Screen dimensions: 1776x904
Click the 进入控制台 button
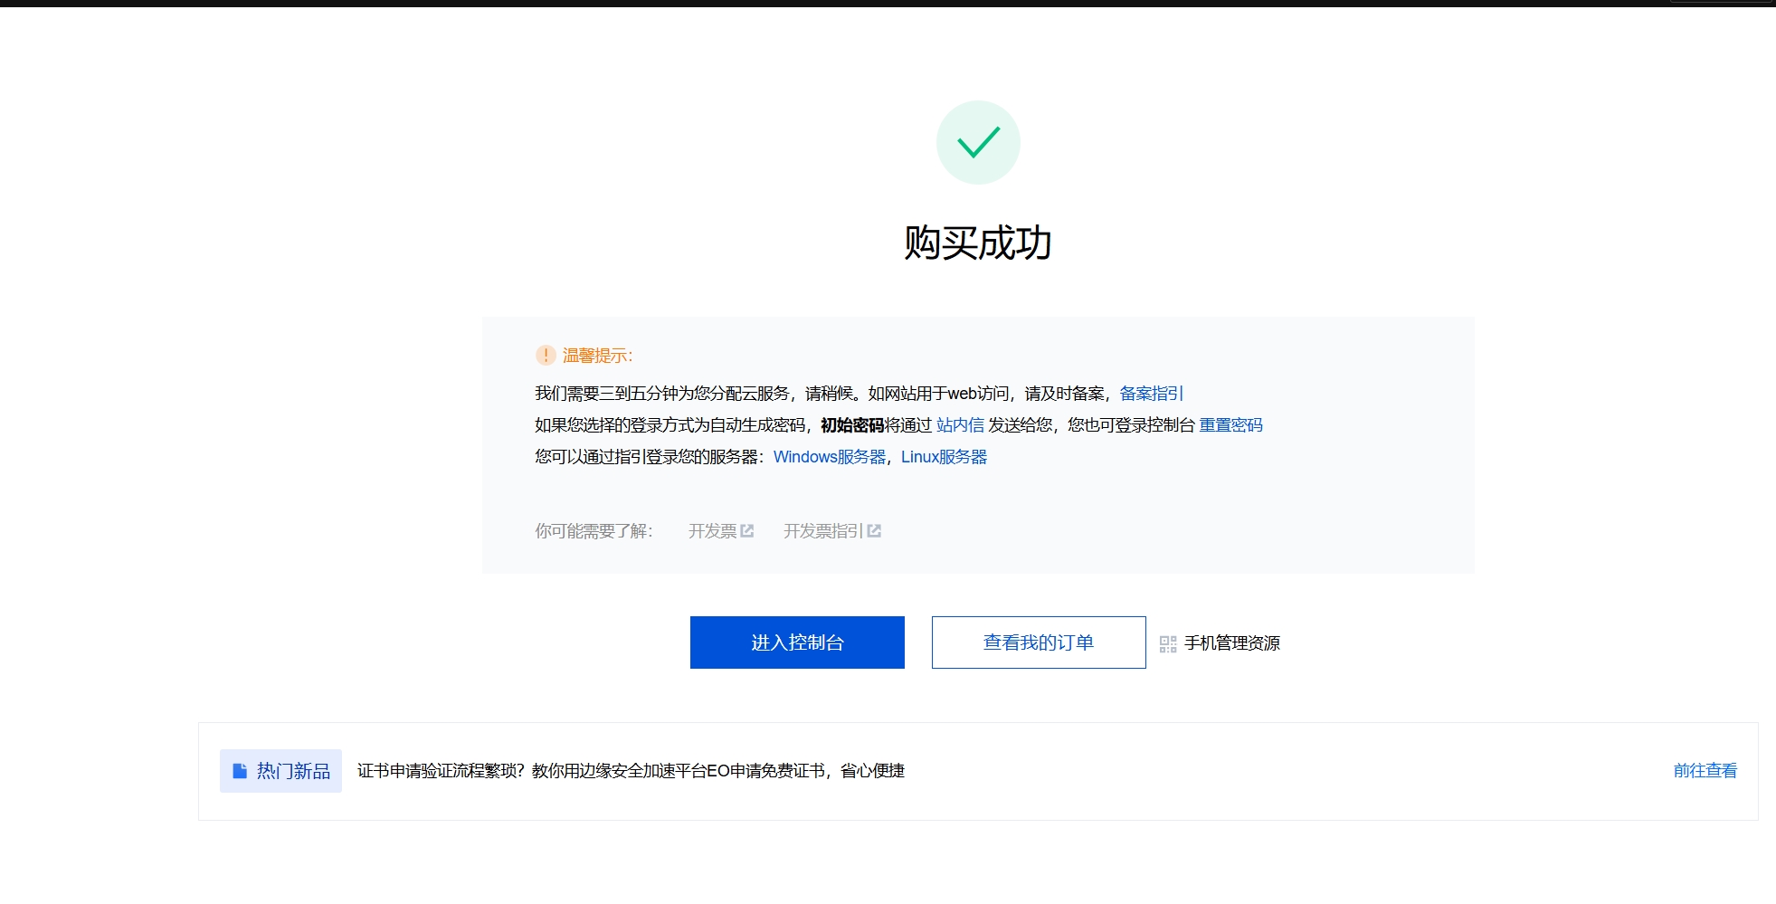[797, 642]
